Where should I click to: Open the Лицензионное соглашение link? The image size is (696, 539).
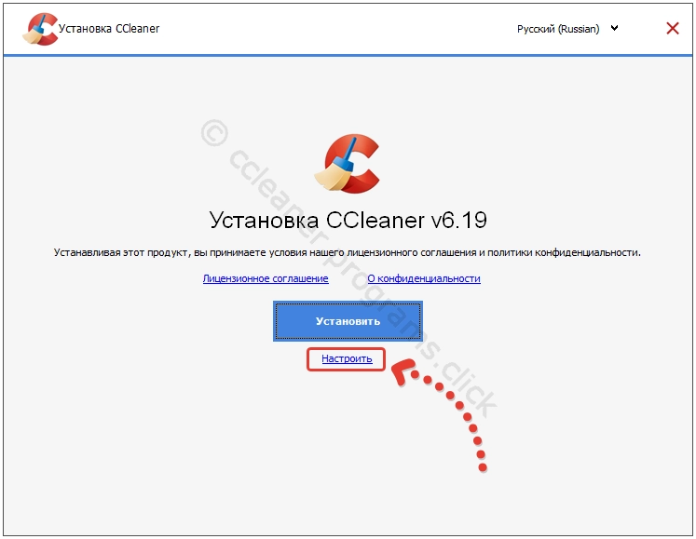[266, 278]
